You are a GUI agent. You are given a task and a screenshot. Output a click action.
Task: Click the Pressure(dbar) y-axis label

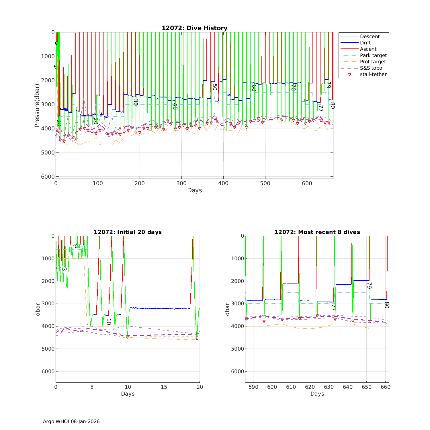[37, 105]
